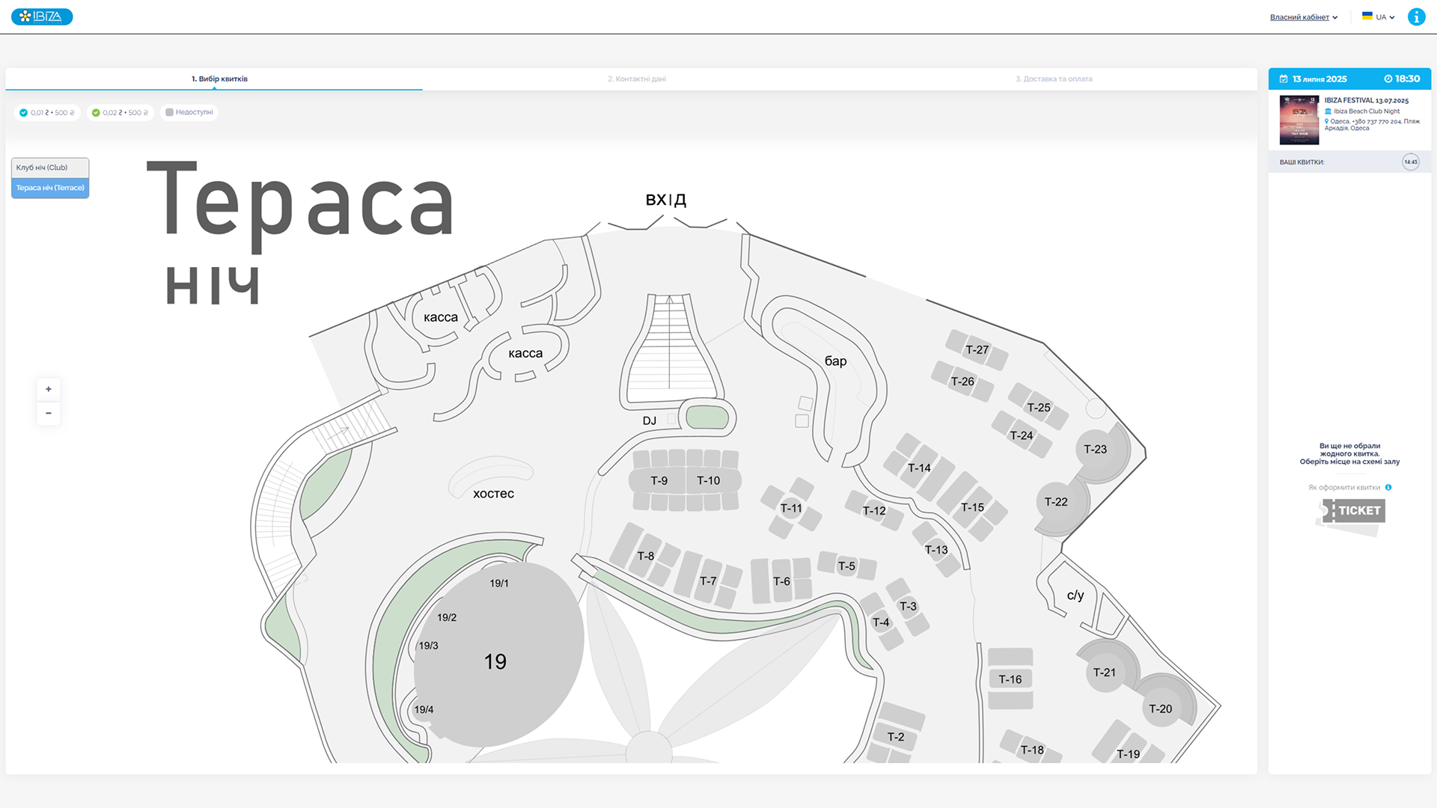The width and height of the screenshot is (1437, 808).
Task: Click the IBIZA logo
Action: pyautogui.click(x=42, y=16)
